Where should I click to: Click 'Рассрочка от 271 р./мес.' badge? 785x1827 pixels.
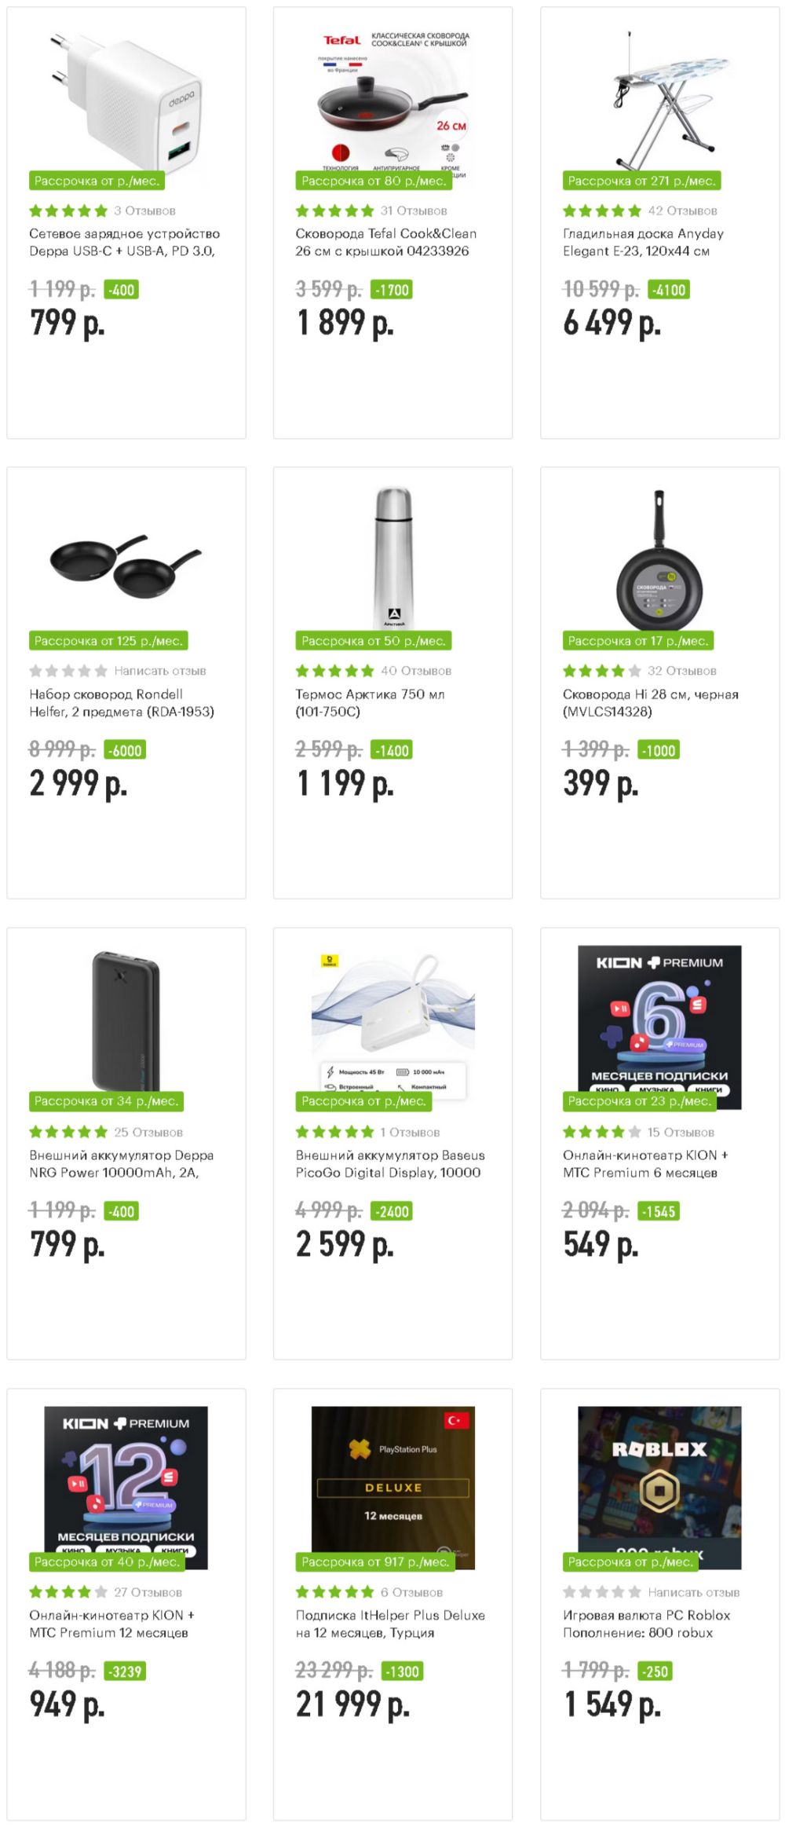point(641,181)
